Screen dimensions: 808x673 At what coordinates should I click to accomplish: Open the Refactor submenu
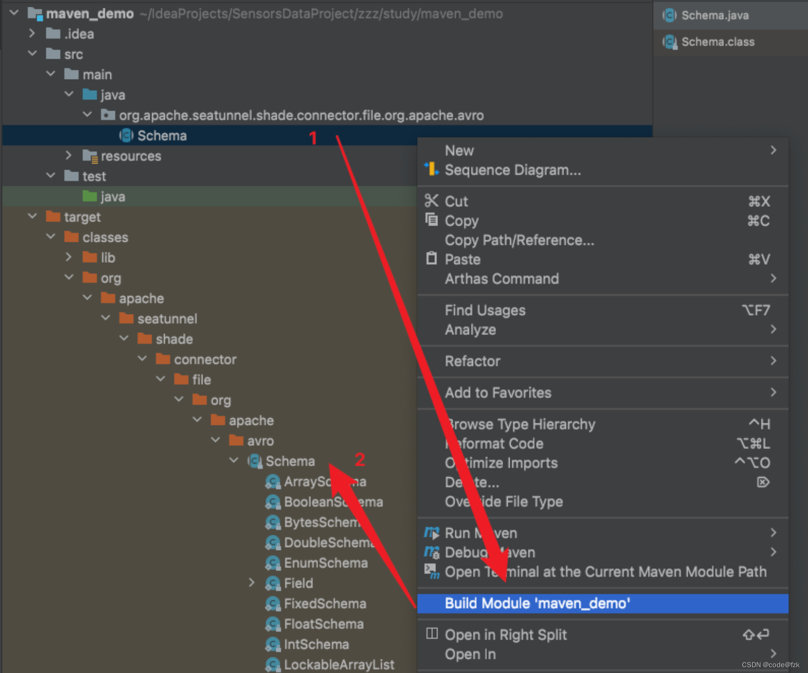pos(603,361)
